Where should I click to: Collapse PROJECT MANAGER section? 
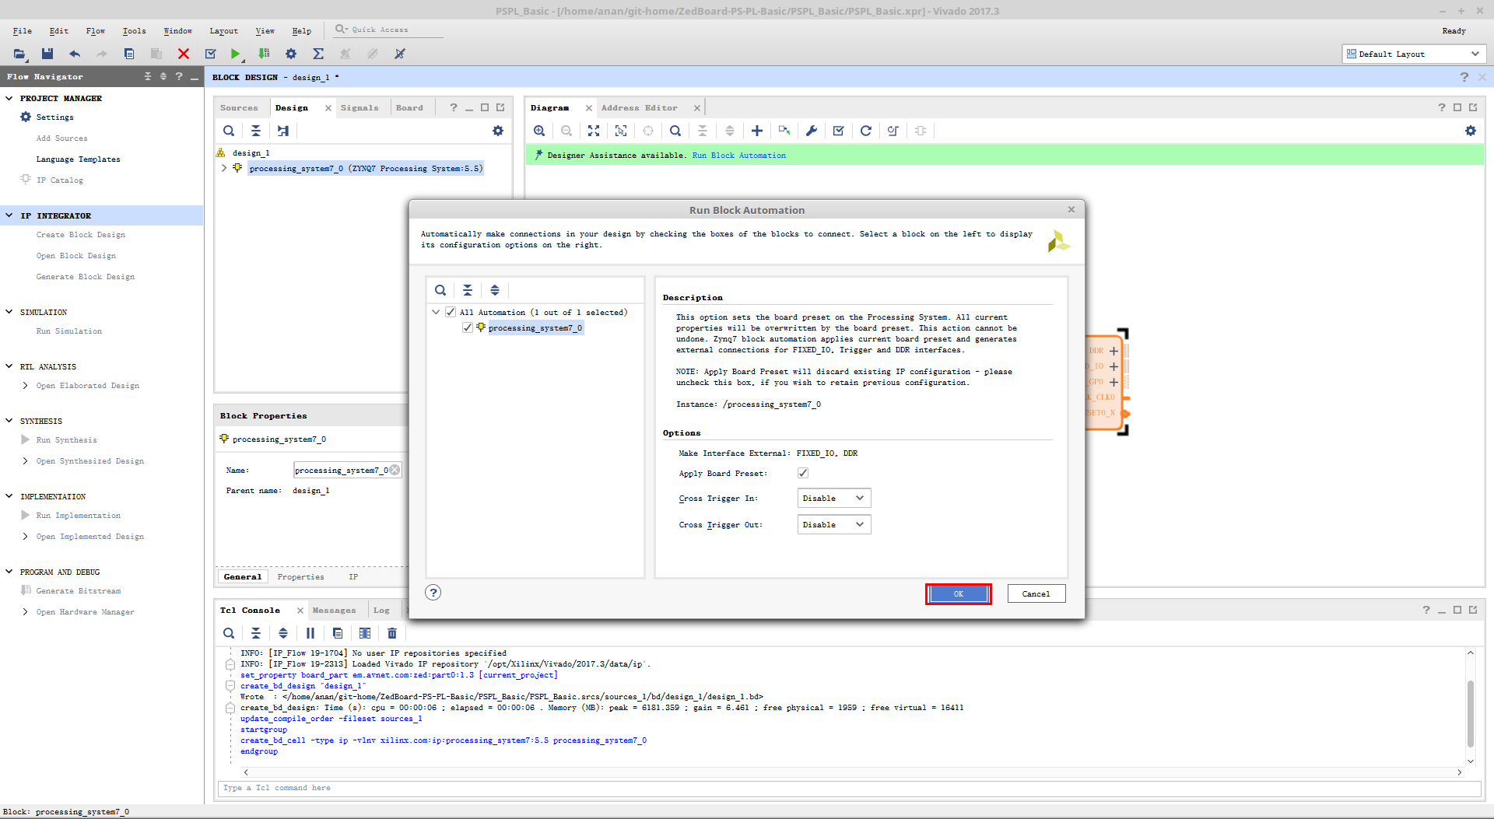coord(9,98)
